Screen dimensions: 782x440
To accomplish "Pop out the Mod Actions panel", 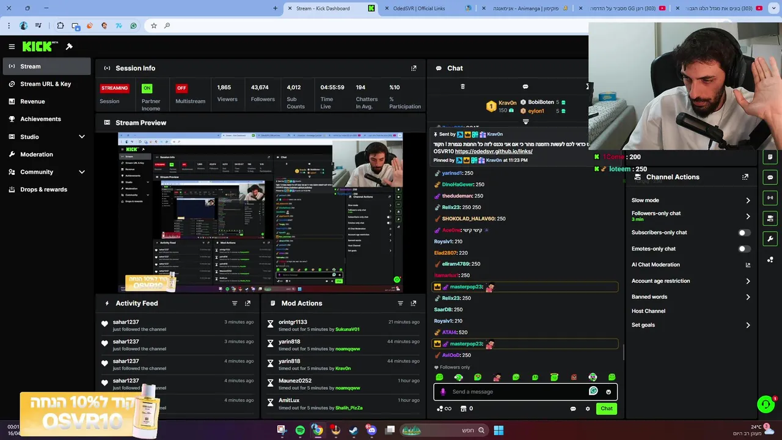I will [414, 303].
